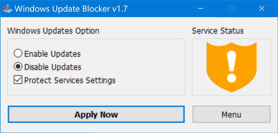Click the blank corner of the Service Status panel
278x133 pixels.
[265, 90]
